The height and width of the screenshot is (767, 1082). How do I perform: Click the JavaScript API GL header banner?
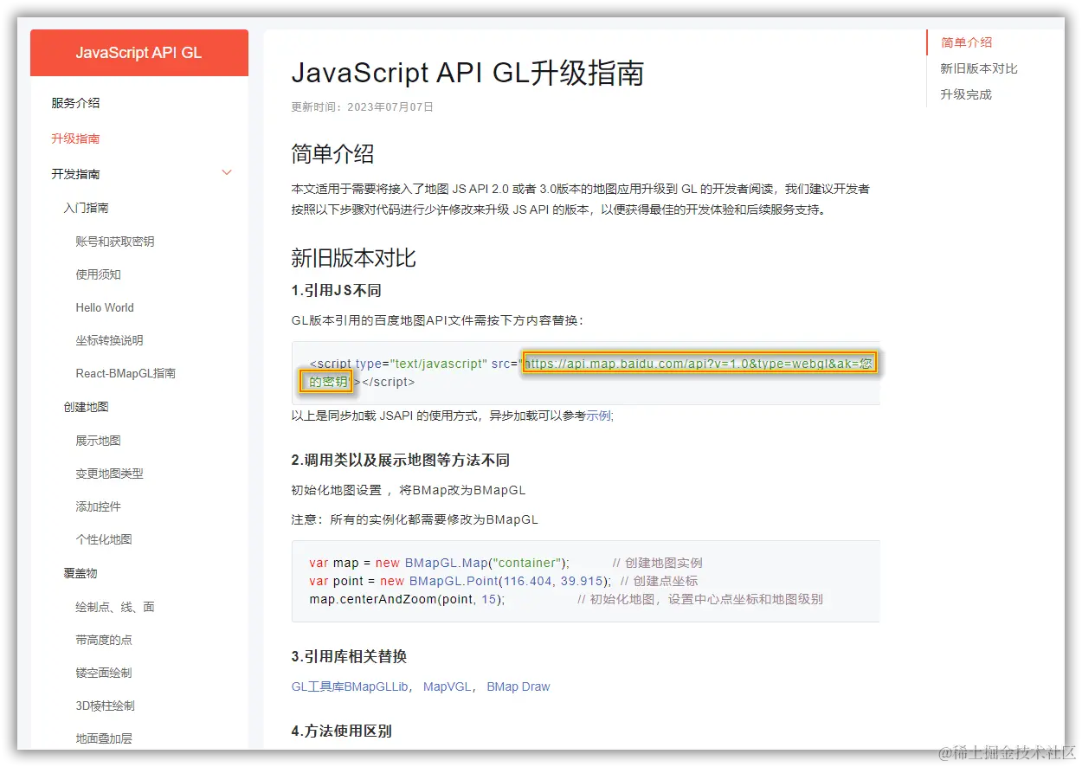(139, 53)
